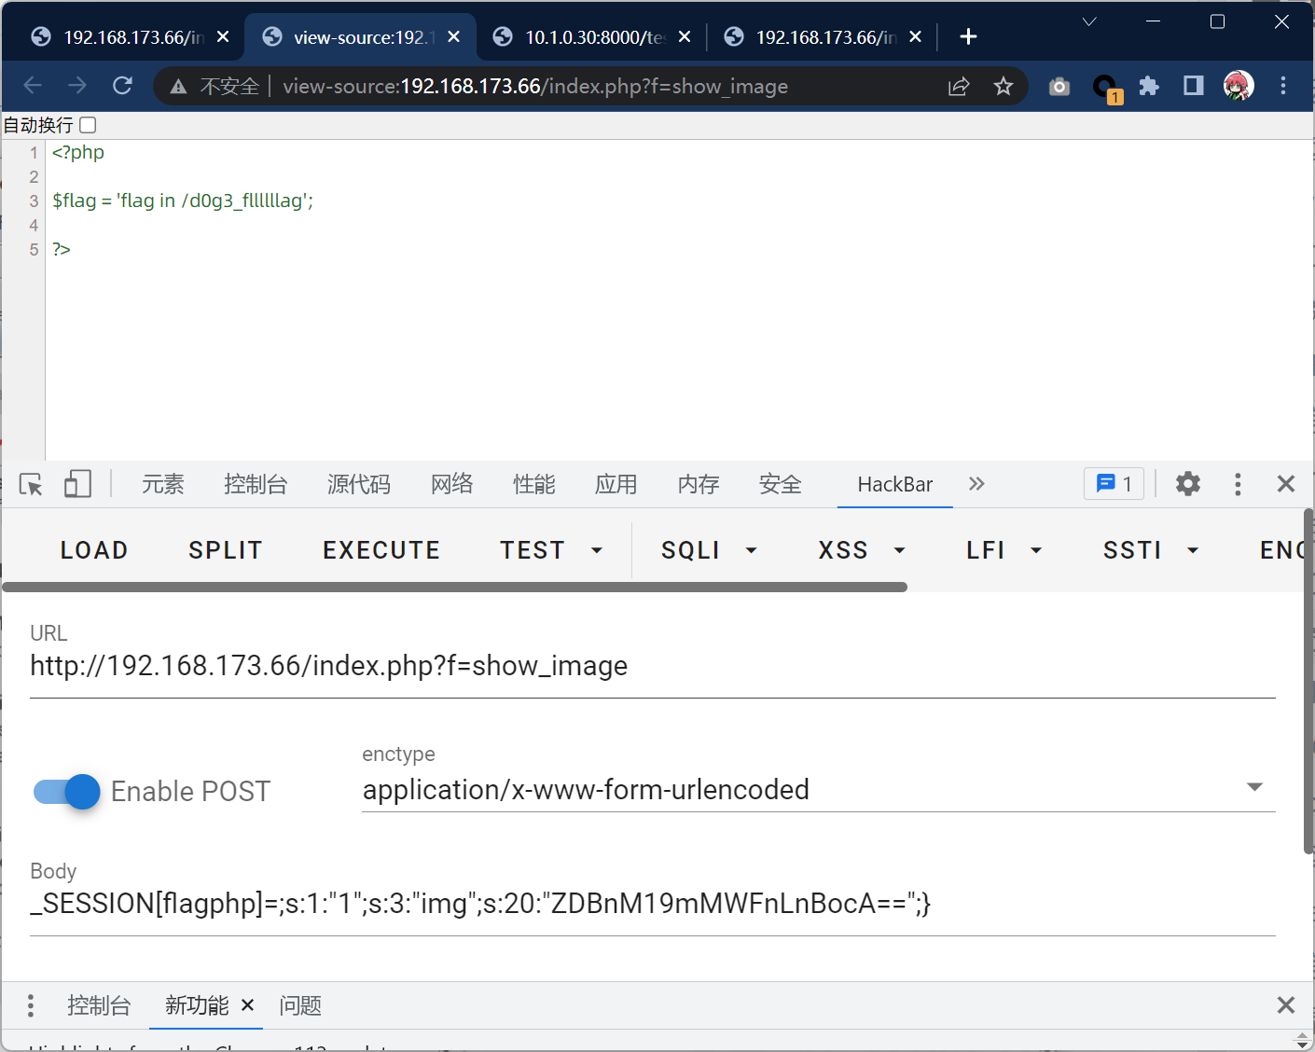Image resolution: width=1315 pixels, height=1052 pixels.
Task: Open DevTools settings gear
Action: pyautogui.click(x=1187, y=484)
